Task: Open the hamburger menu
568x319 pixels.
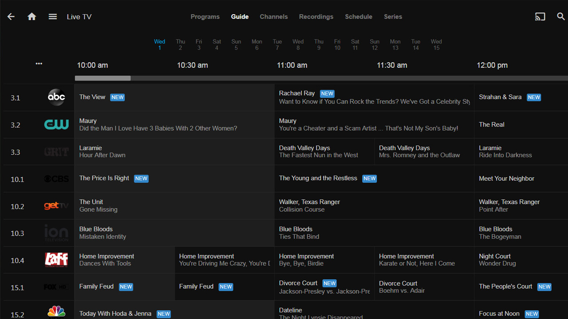Action: click(x=53, y=17)
